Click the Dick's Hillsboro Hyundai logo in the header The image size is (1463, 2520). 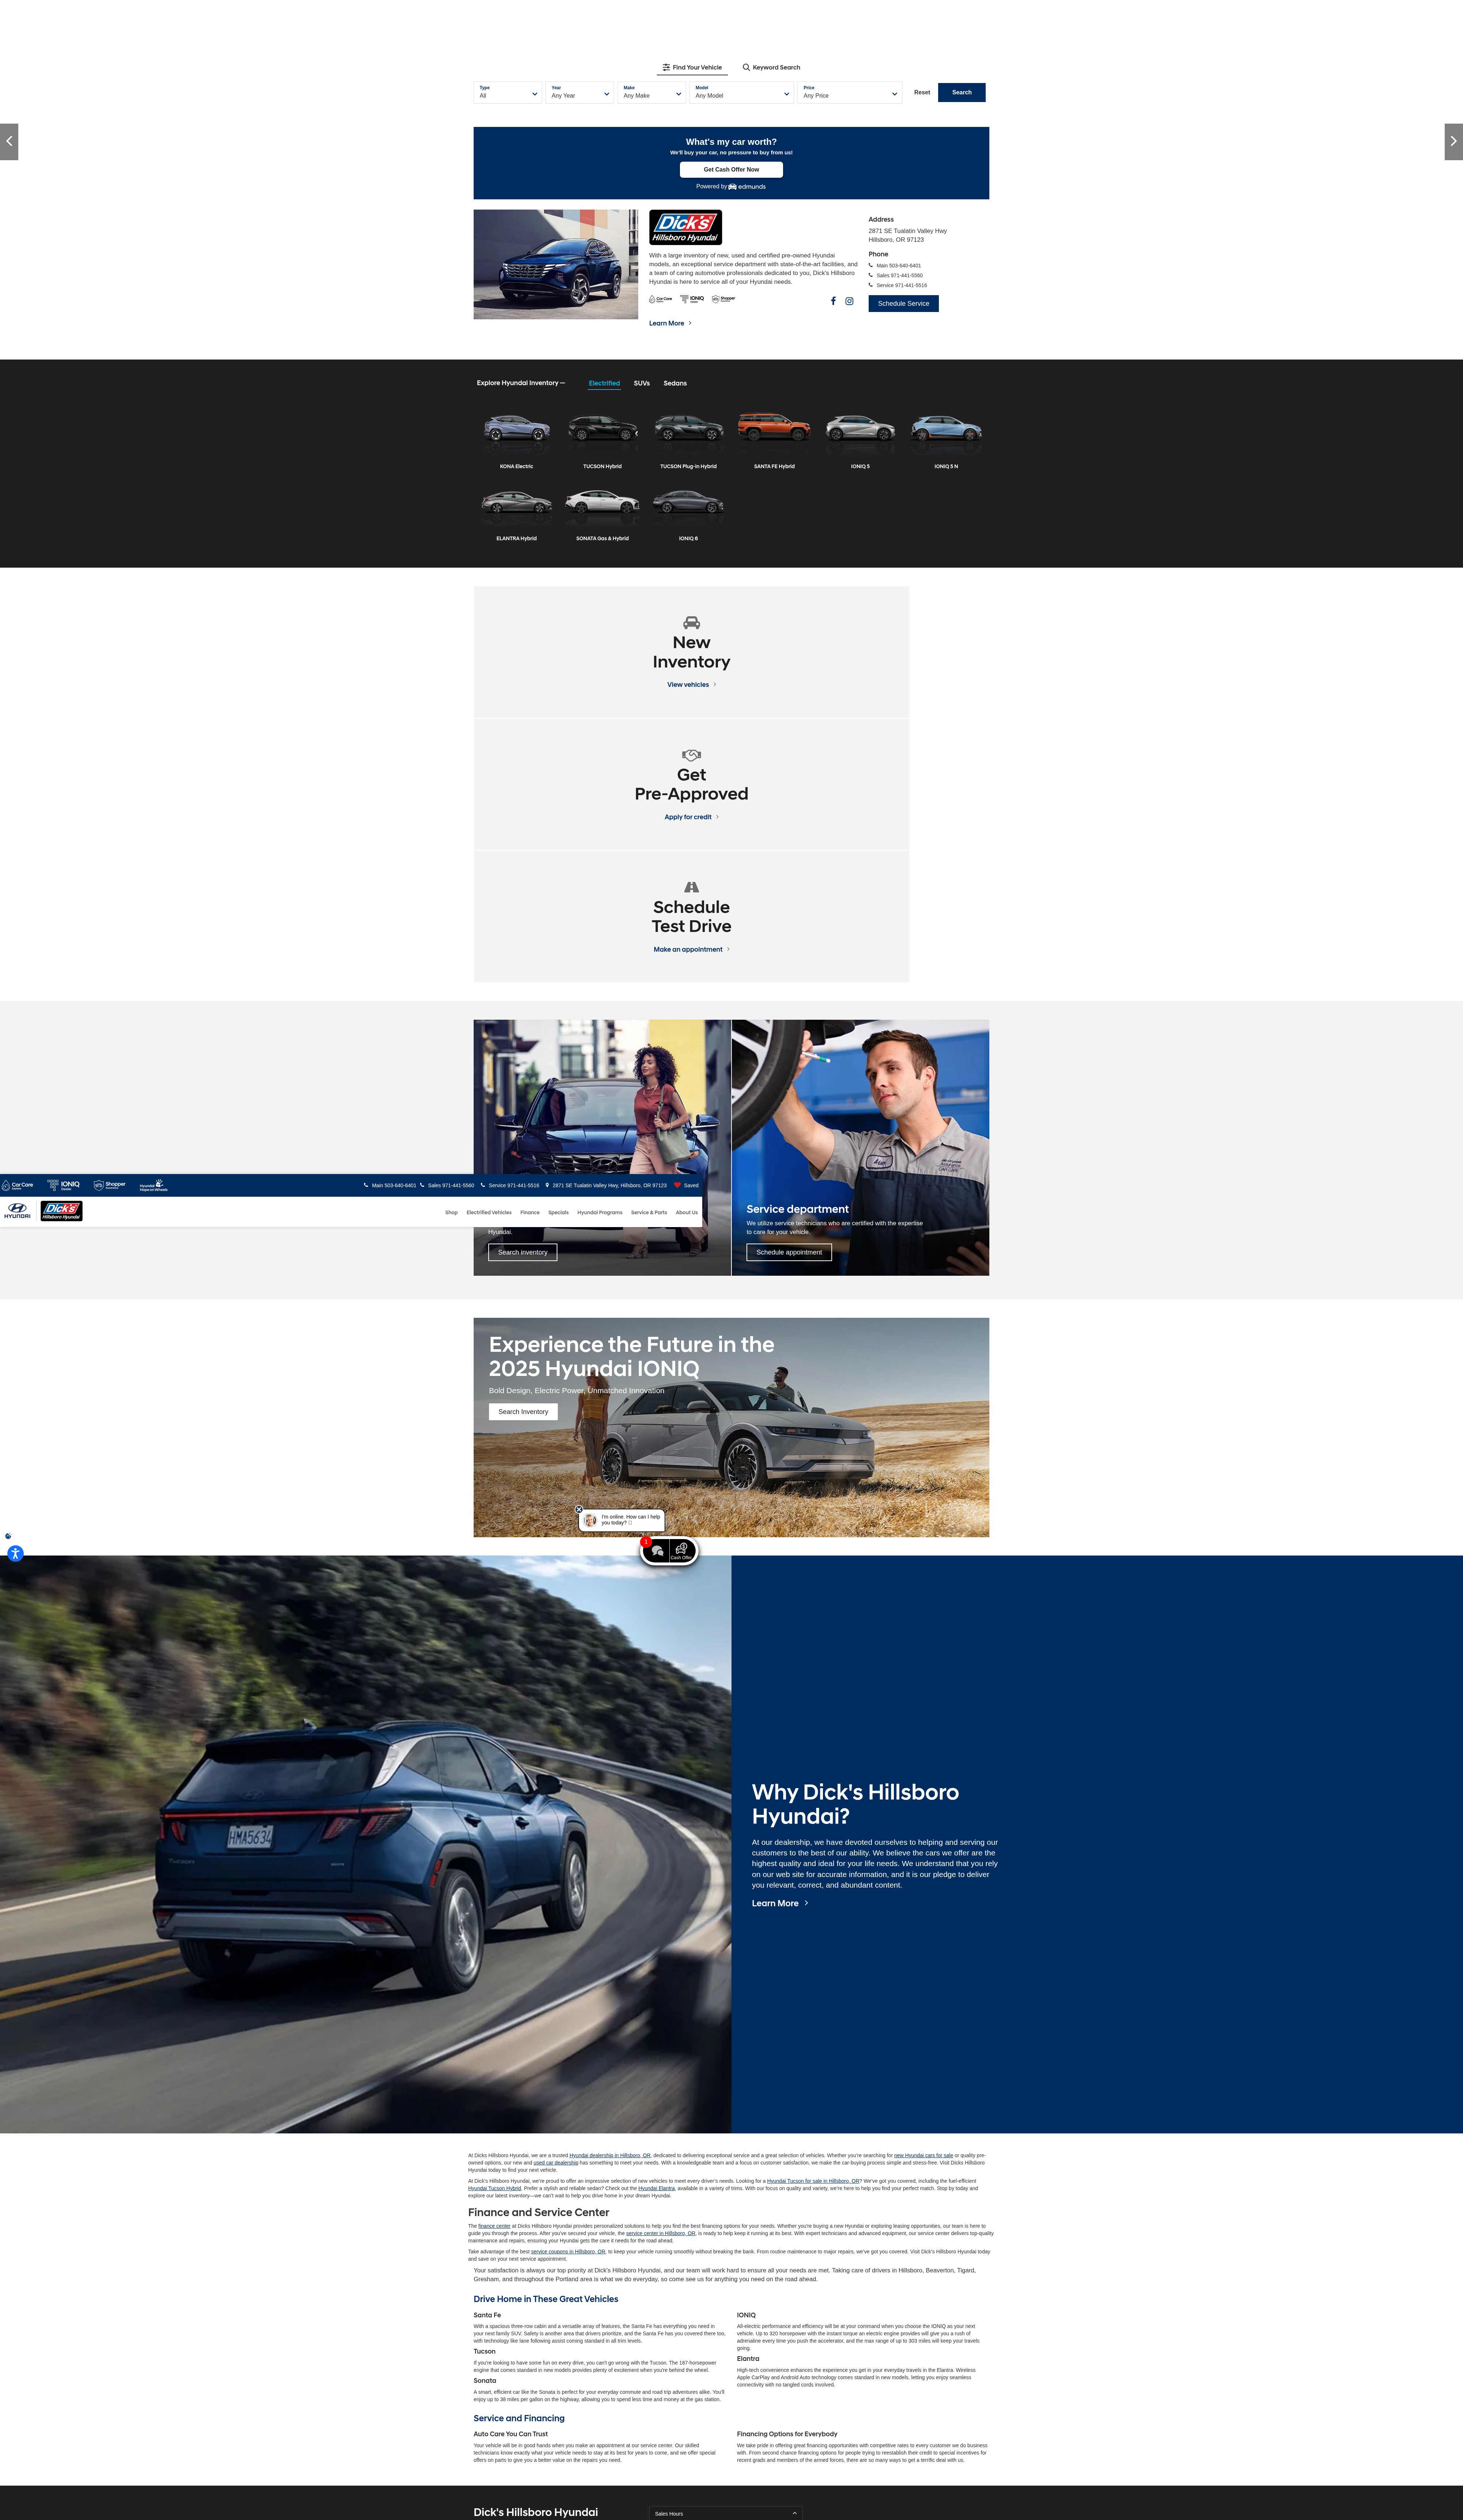(x=61, y=1211)
